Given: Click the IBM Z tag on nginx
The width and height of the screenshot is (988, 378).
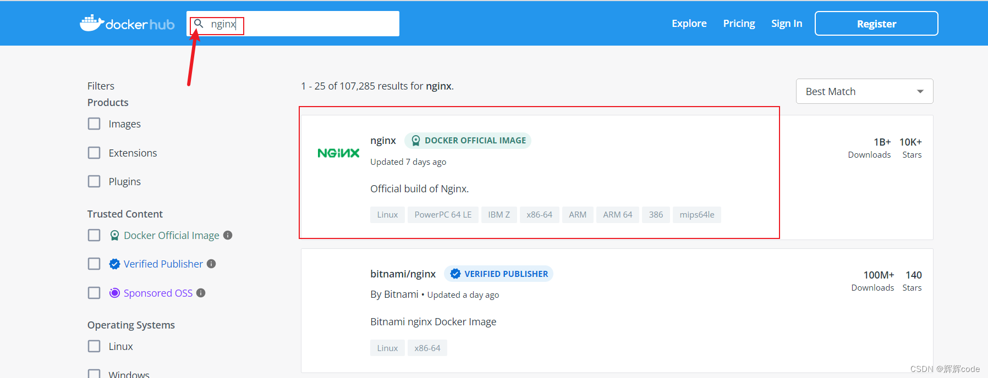Looking at the screenshot, I should pyautogui.click(x=499, y=215).
